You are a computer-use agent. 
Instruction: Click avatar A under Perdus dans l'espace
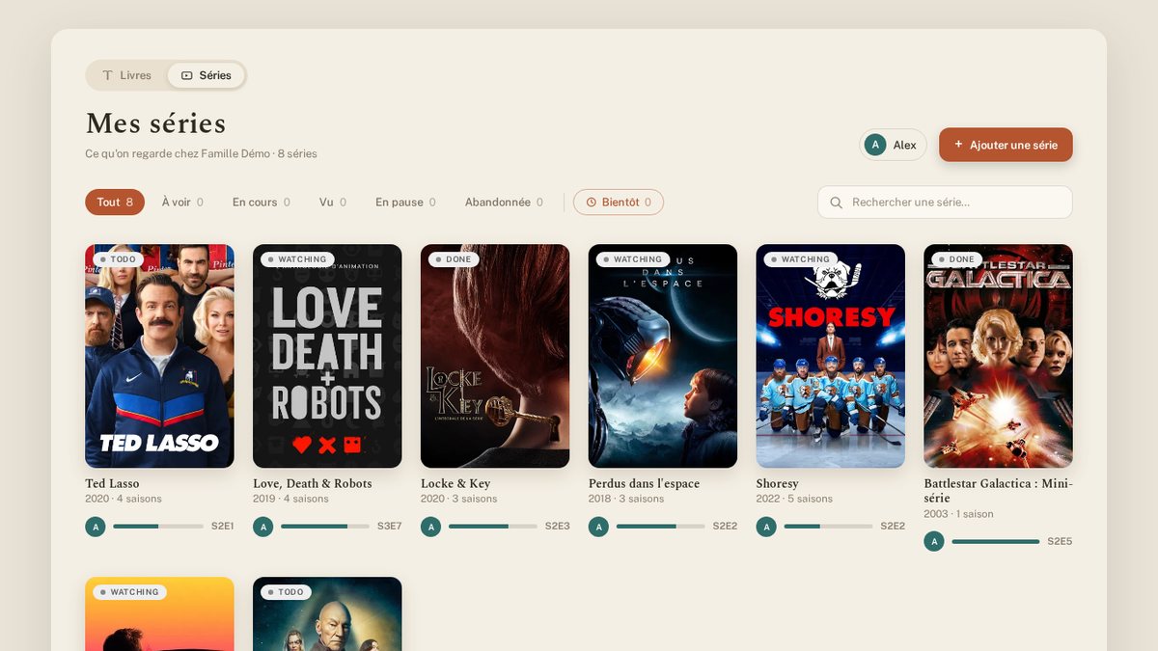(x=599, y=527)
